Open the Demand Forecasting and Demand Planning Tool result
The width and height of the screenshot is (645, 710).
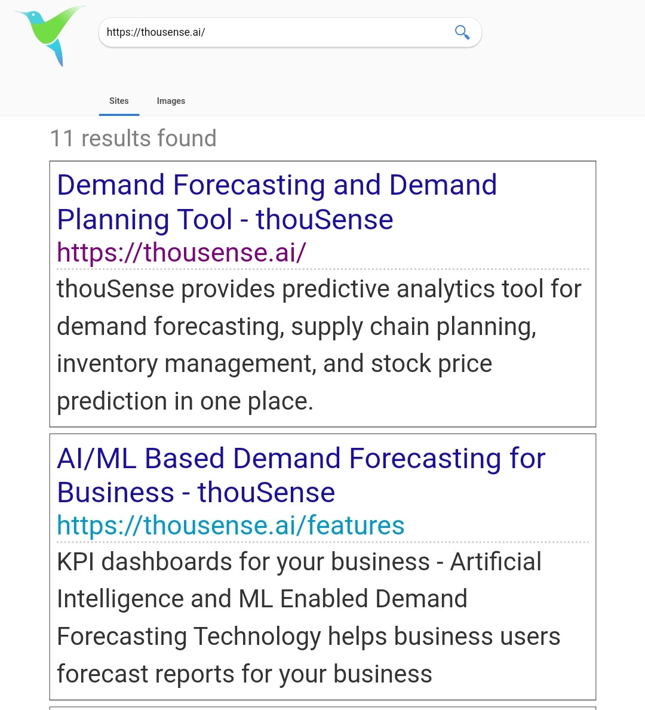tap(277, 202)
